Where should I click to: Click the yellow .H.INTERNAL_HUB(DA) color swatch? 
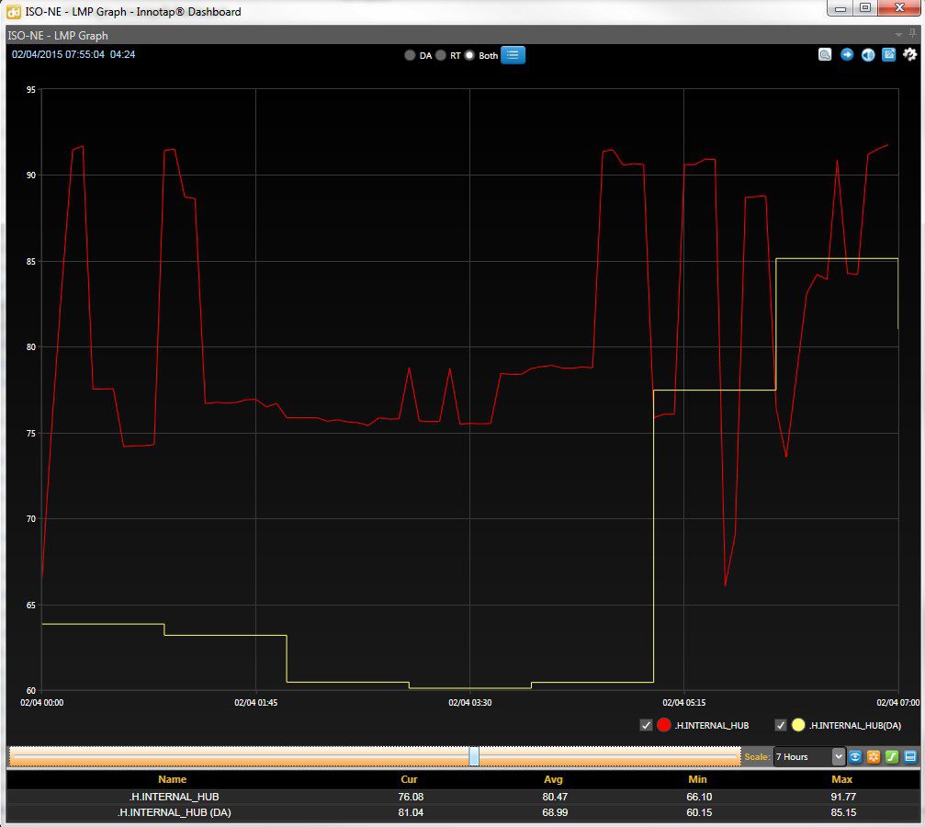[798, 725]
